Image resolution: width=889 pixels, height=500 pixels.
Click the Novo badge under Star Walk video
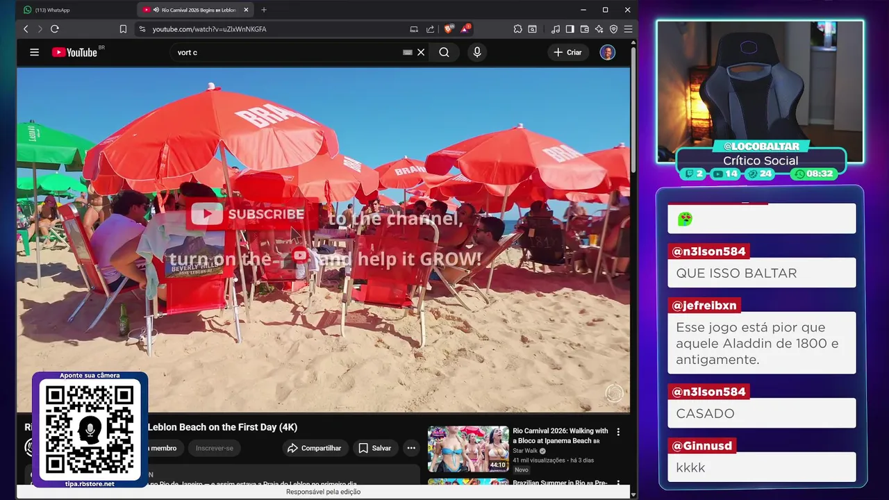tap(521, 470)
